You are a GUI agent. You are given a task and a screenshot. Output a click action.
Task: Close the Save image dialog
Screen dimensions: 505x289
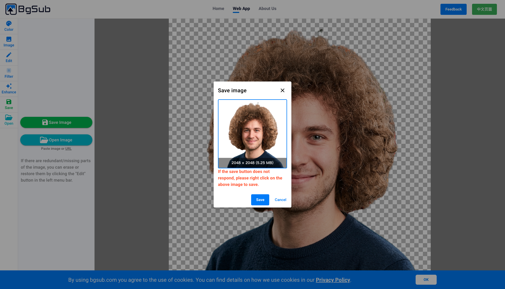282,90
